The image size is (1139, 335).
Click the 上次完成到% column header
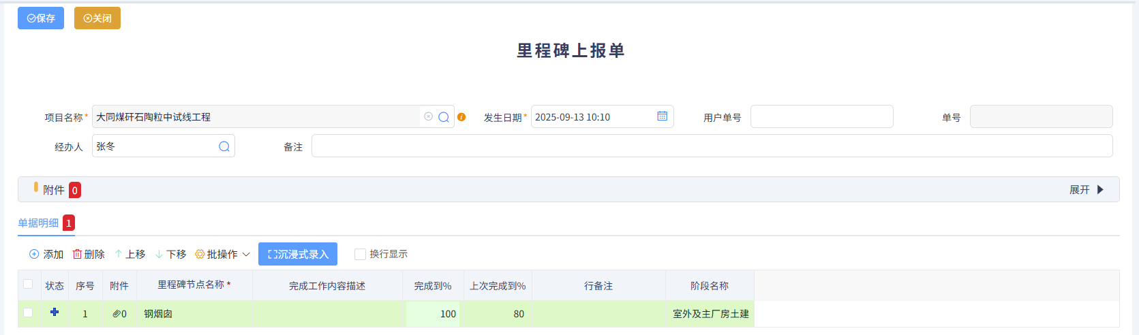pyautogui.click(x=498, y=286)
